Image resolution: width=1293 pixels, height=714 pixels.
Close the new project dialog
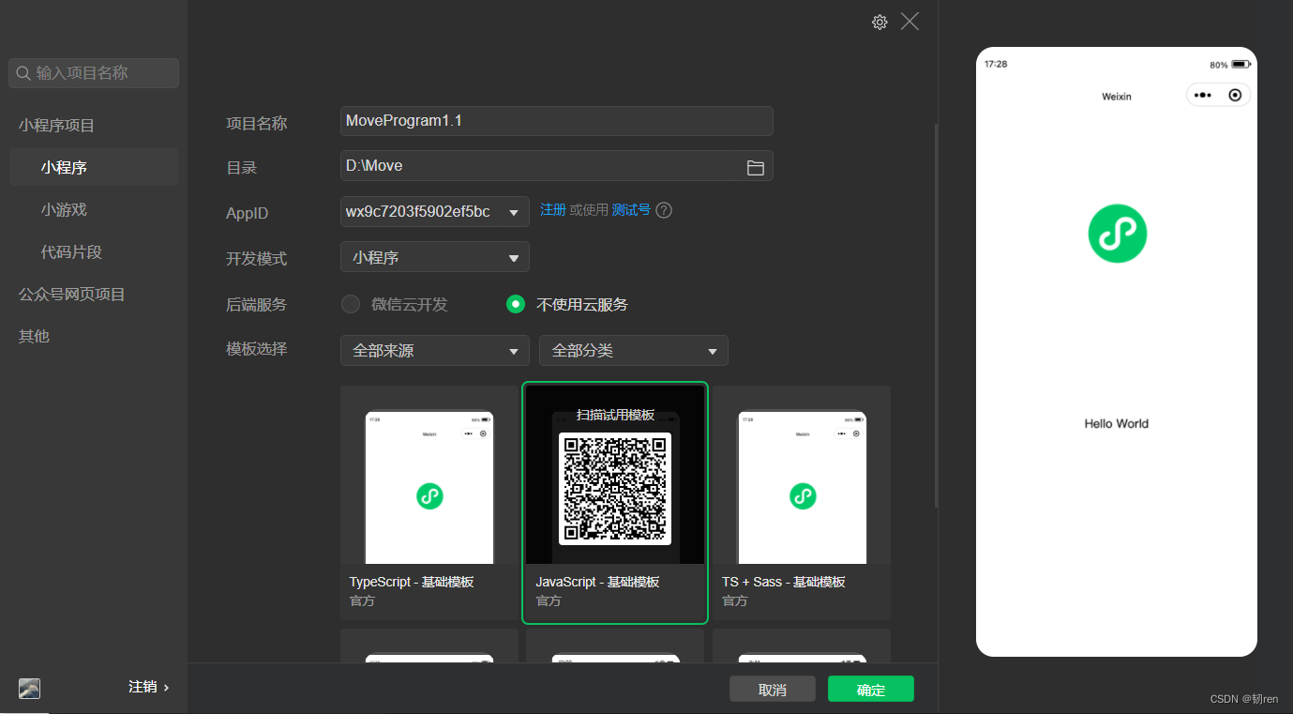pyautogui.click(x=910, y=22)
